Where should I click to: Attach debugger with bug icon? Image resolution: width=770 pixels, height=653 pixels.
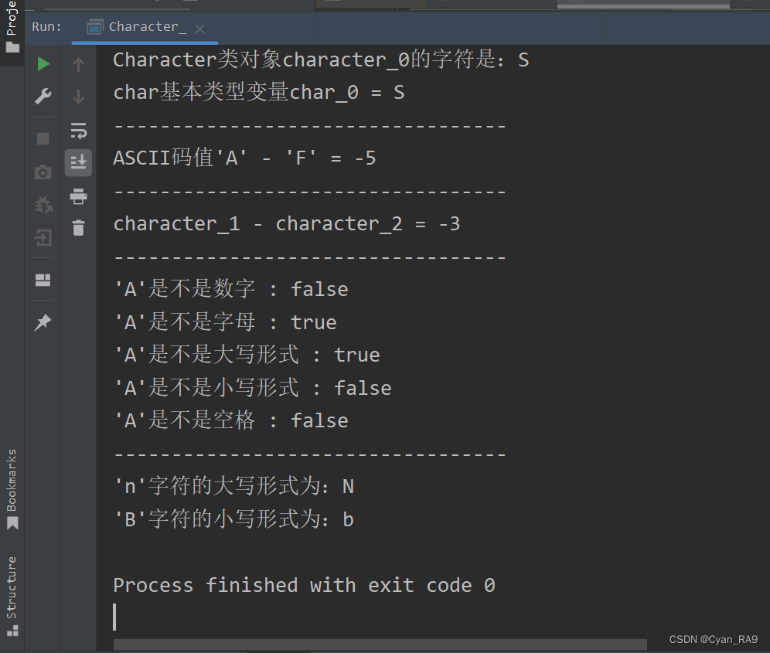[43, 205]
